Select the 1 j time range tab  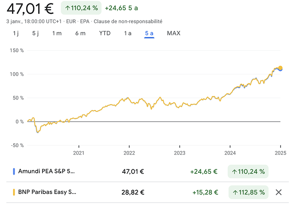(16, 33)
